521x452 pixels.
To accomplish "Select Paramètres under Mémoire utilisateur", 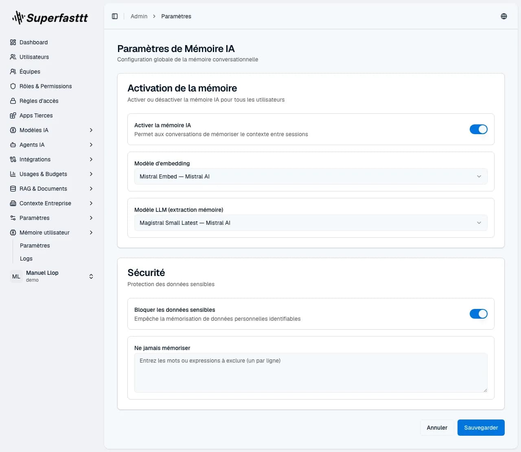I will point(35,246).
